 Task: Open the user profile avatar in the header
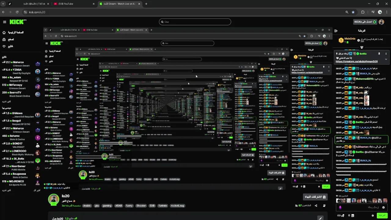[x=382, y=22]
